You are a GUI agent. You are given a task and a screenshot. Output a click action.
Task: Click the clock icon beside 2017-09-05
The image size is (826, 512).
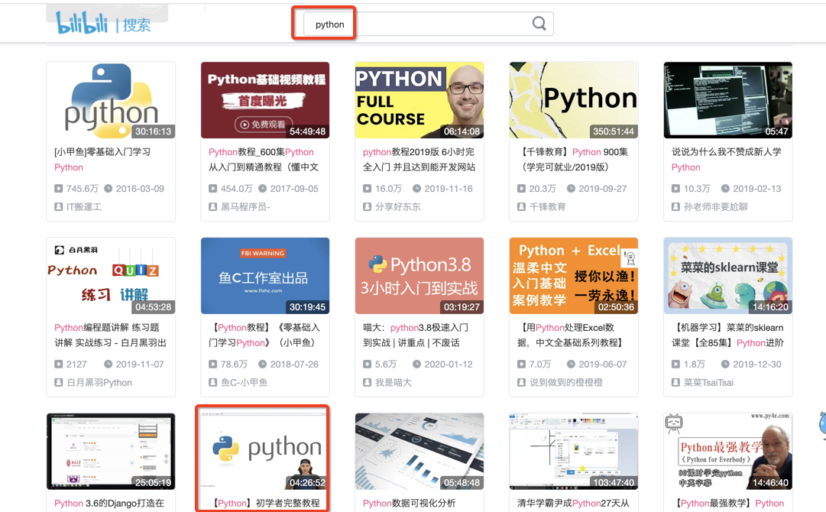pyautogui.click(x=262, y=189)
